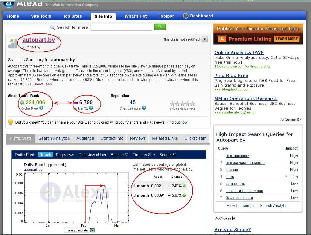Rate the site using the star rating
The image size is (311, 235).
pos(182,104)
